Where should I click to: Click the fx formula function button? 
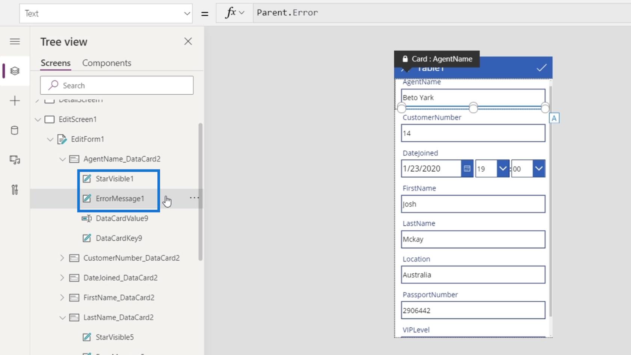[x=230, y=13]
